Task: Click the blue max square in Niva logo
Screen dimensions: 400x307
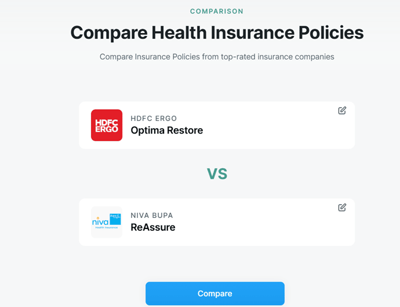Action: (115, 218)
